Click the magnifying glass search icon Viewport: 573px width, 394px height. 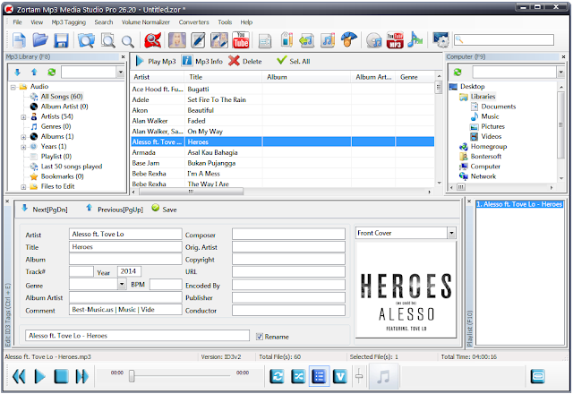(x=127, y=41)
